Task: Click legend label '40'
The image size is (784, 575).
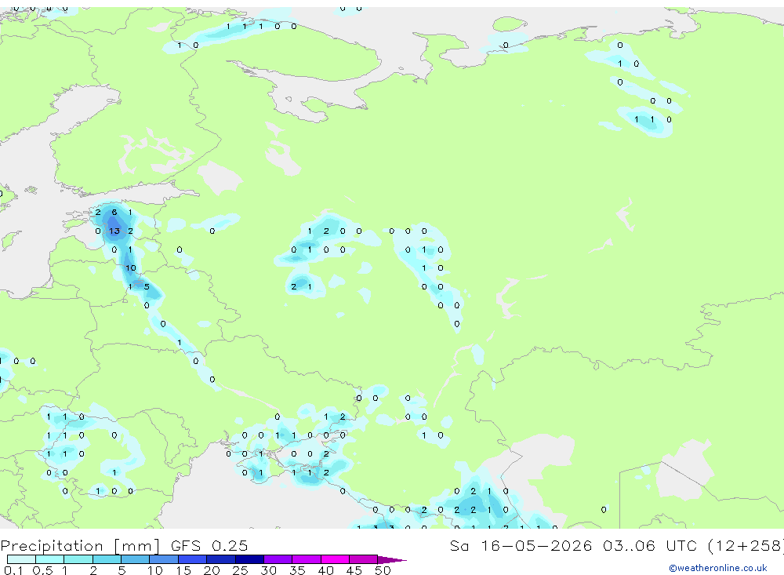Action: pos(326,570)
